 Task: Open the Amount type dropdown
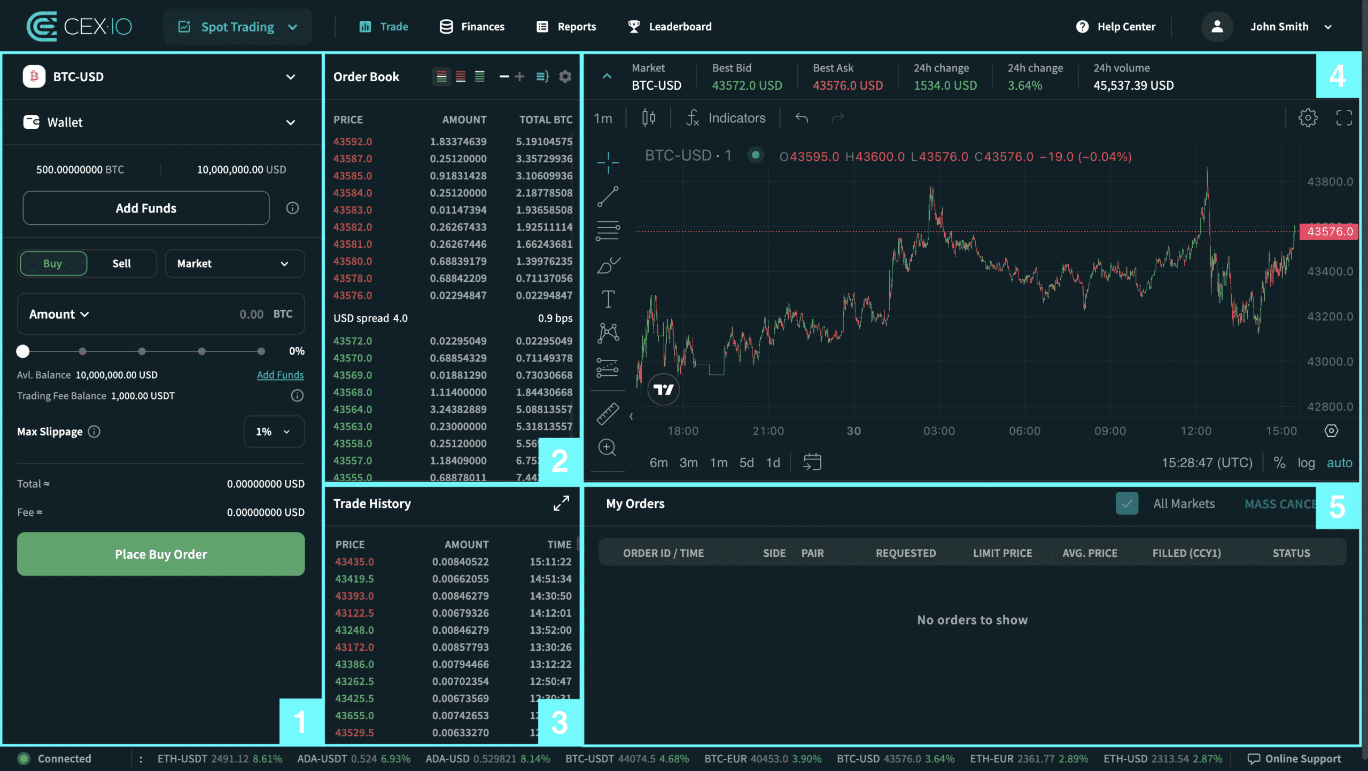[x=59, y=314]
